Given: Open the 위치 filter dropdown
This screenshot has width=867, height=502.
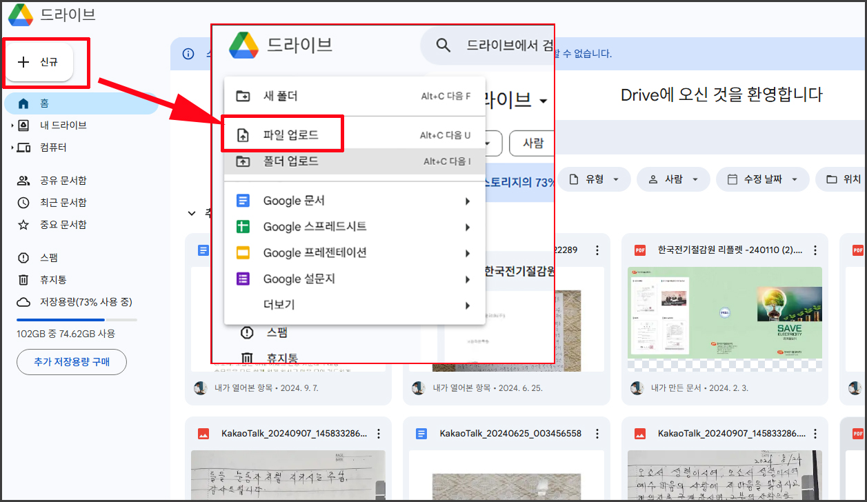Looking at the screenshot, I should (x=841, y=179).
